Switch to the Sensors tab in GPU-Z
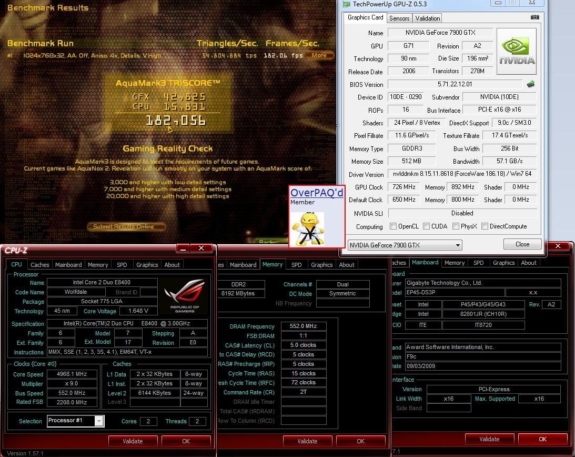Image resolution: width=575 pixels, height=457 pixels. (399, 18)
